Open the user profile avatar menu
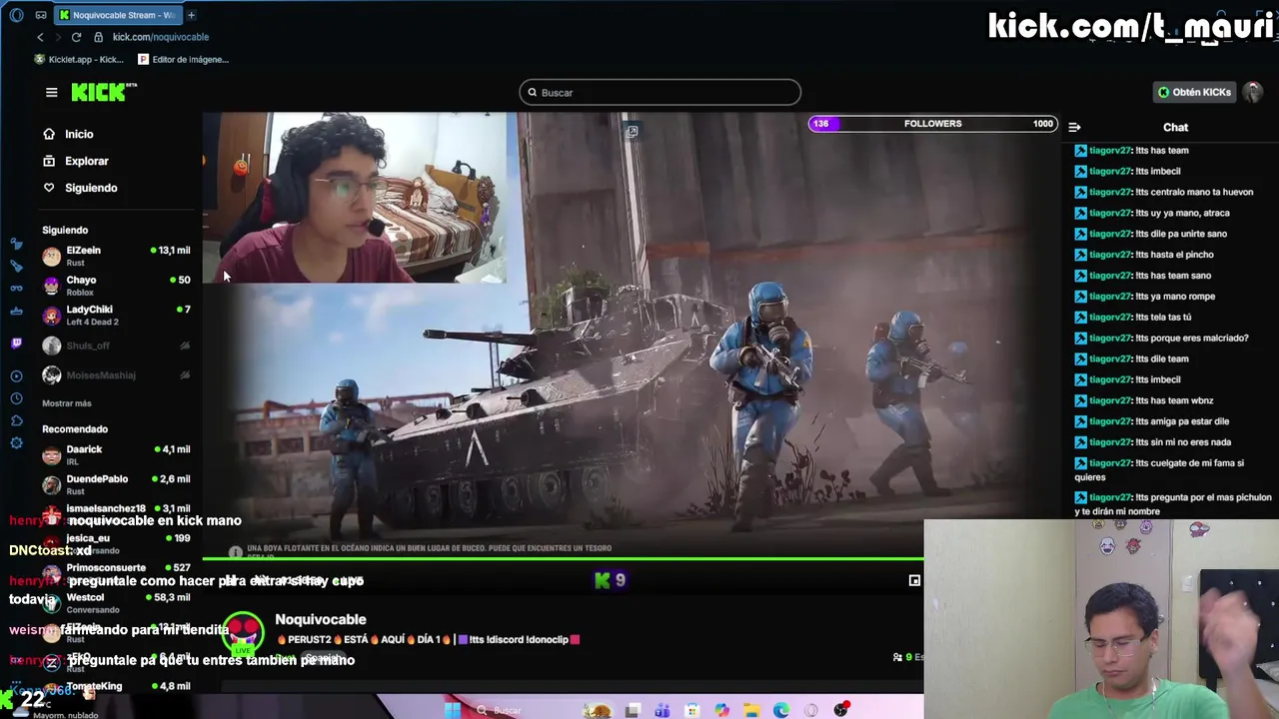The height and width of the screenshot is (719, 1279). pos(1253,92)
